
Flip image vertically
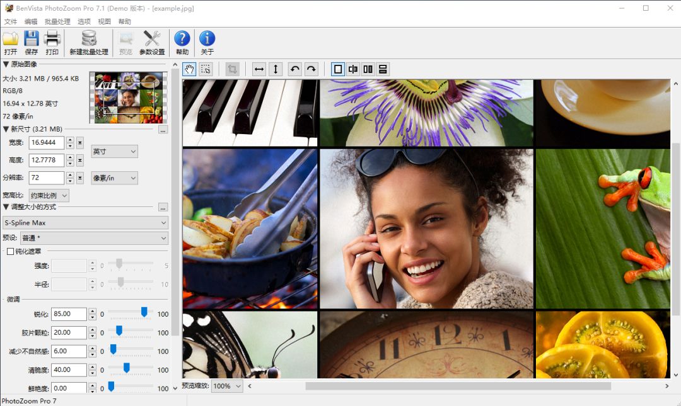tap(276, 69)
